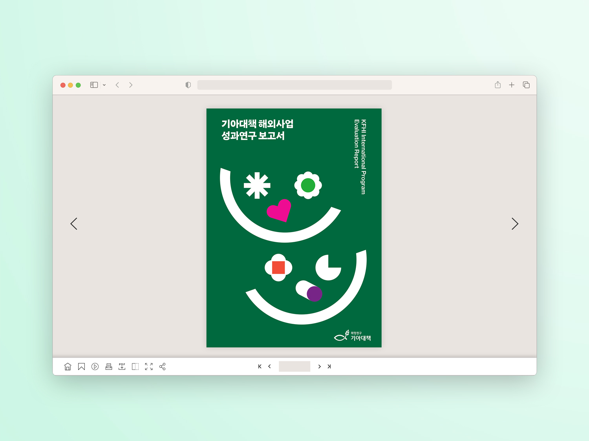Viewport: 589px width, 441px height.
Task: Click the share nodes icon in bottom toolbar
Action: point(163,367)
